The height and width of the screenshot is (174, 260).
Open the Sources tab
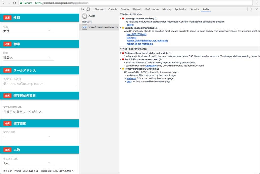coord(125,9)
